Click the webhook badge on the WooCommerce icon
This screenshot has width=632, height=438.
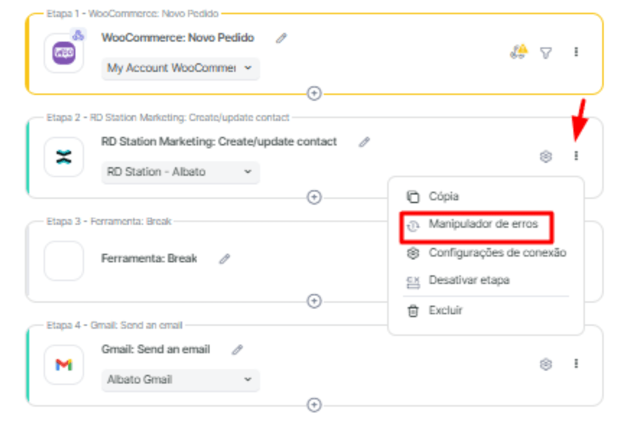coord(78,35)
